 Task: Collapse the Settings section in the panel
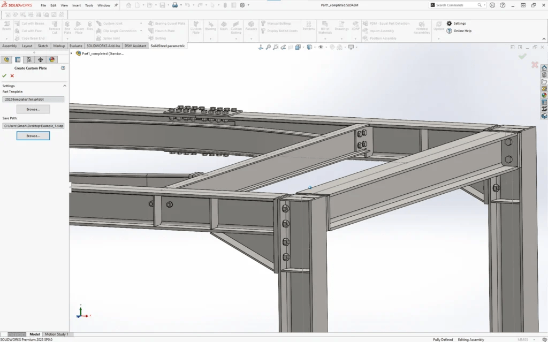(x=64, y=86)
